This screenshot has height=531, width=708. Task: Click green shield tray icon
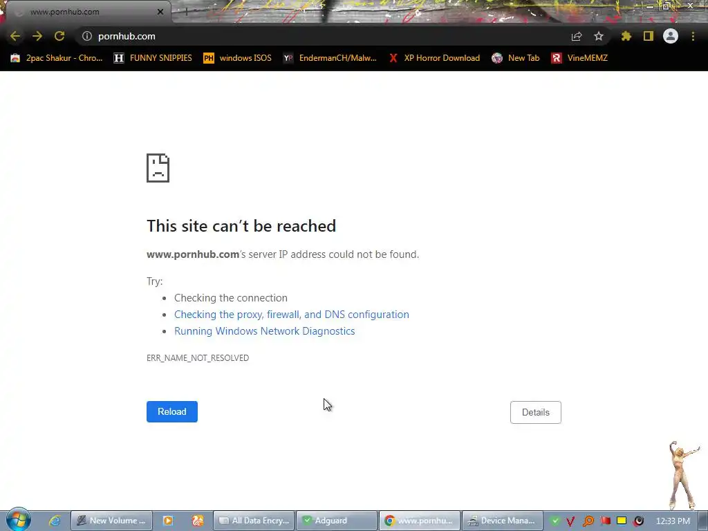pyautogui.click(x=555, y=521)
